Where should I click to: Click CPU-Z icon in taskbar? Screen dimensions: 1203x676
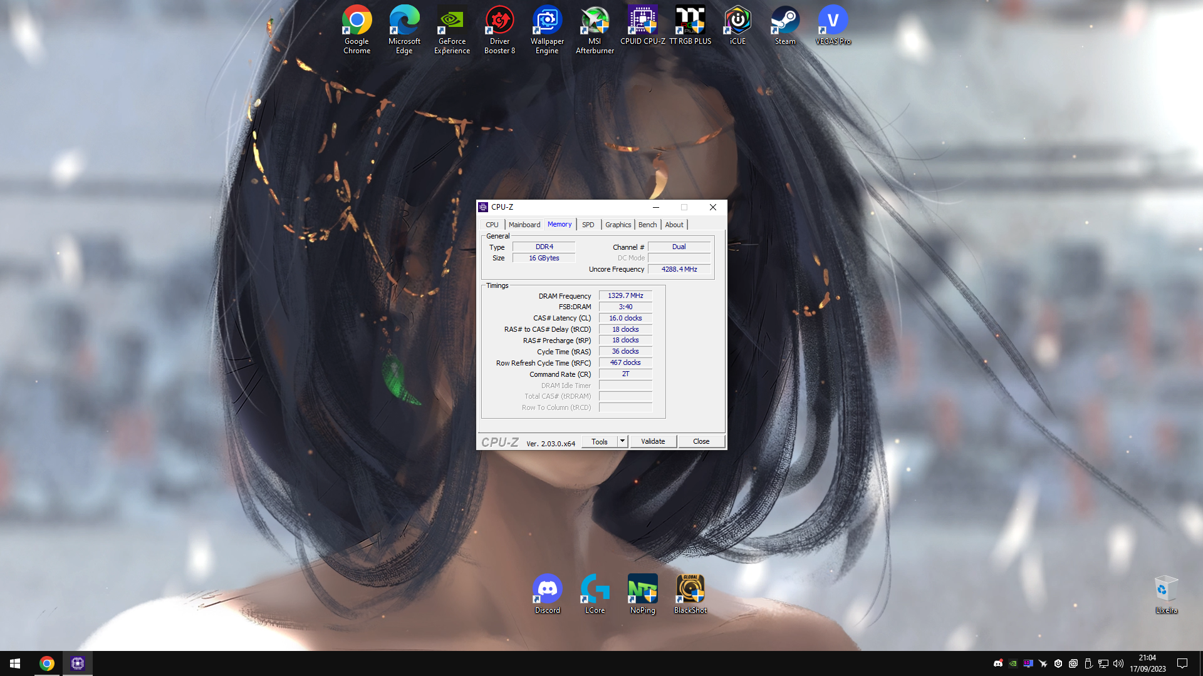click(x=77, y=663)
